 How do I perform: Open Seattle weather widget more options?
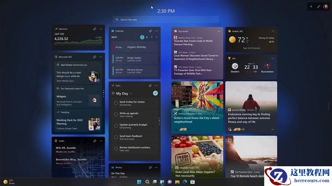pos(273,31)
